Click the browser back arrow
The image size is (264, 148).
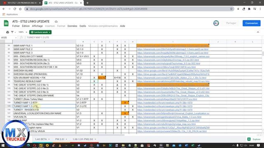4,9
